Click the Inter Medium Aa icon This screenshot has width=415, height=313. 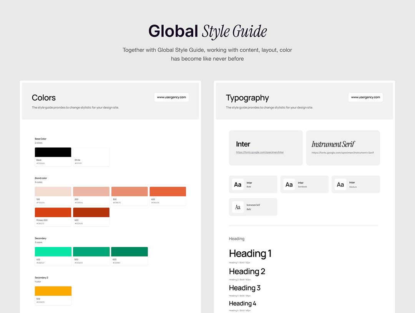[340, 185]
